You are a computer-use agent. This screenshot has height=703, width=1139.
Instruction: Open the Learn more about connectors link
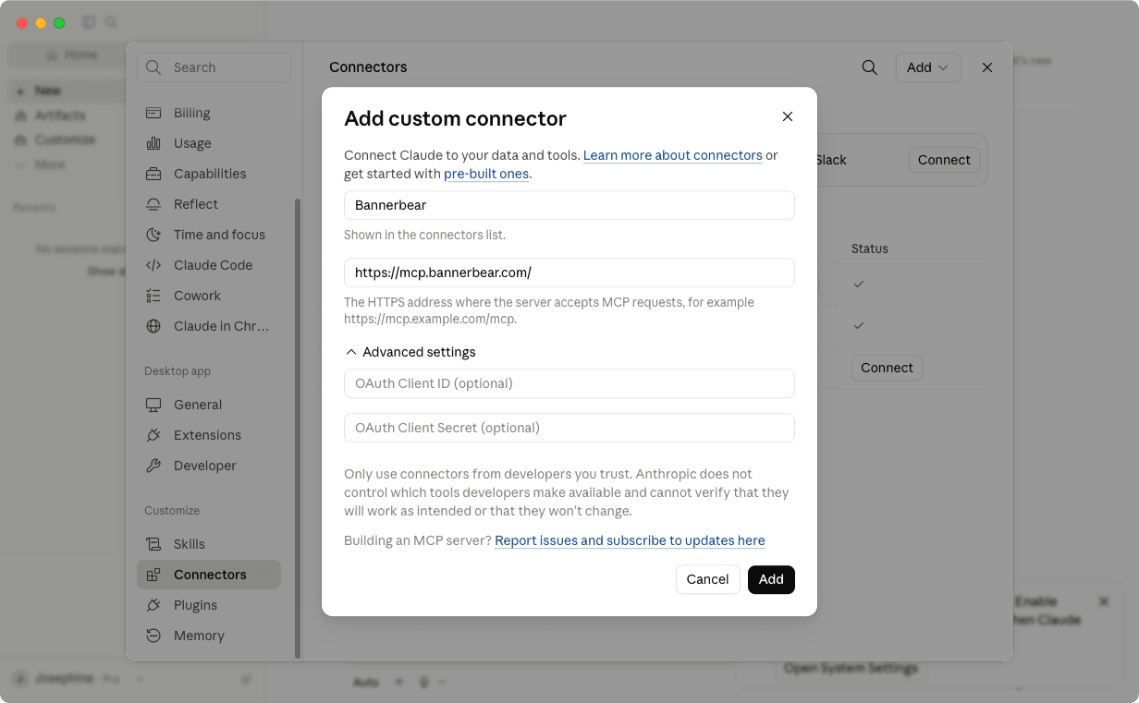click(x=672, y=155)
